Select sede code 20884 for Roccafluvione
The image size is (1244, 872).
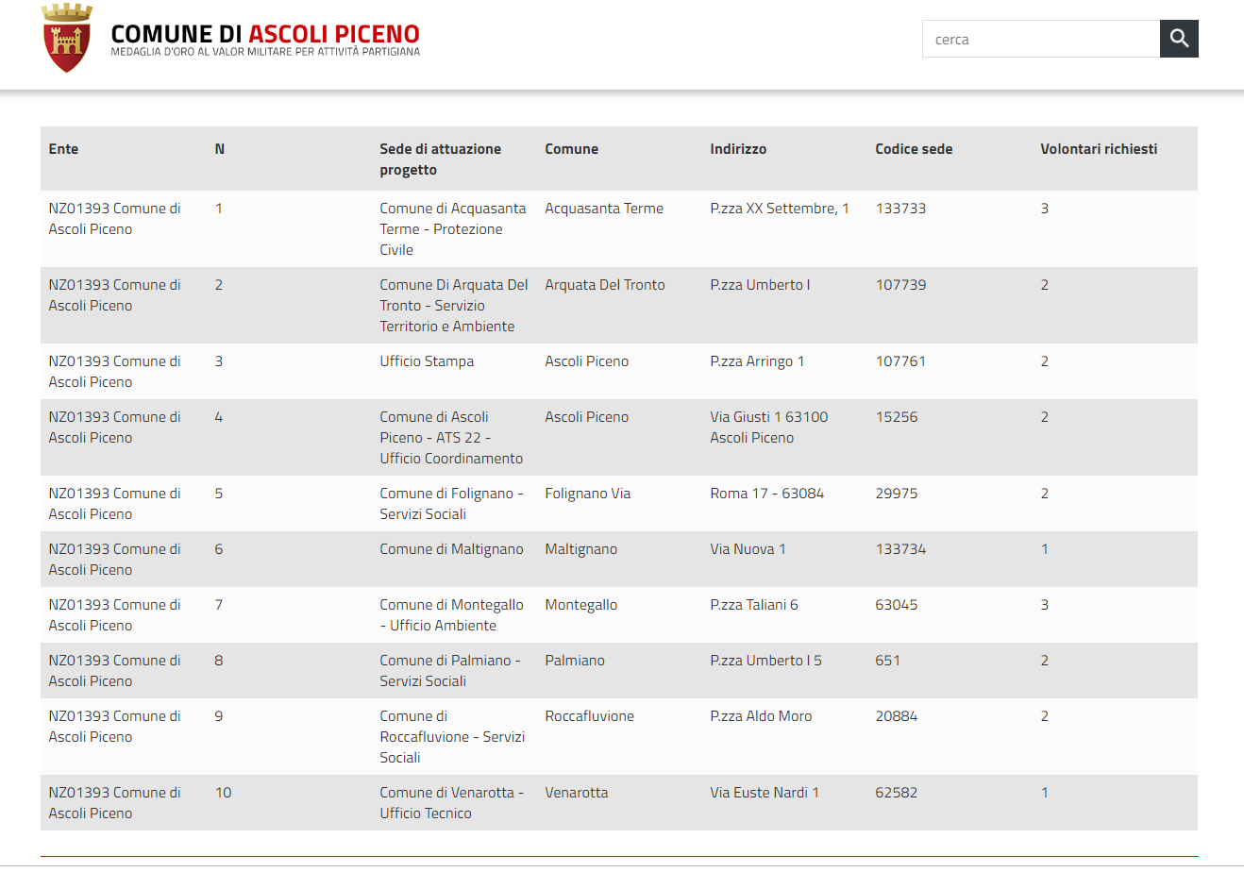tap(896, 716)
